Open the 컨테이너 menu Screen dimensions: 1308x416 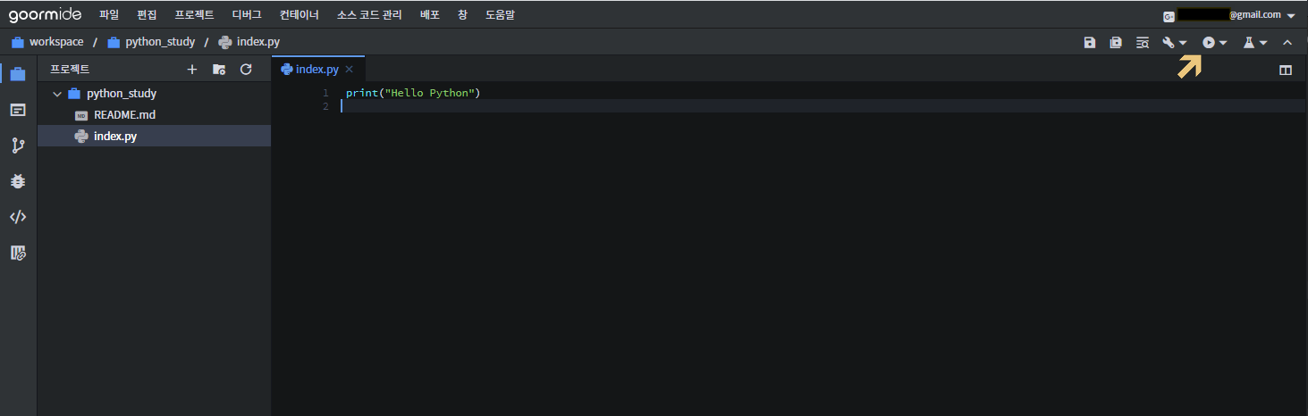[x=300, y=14]
